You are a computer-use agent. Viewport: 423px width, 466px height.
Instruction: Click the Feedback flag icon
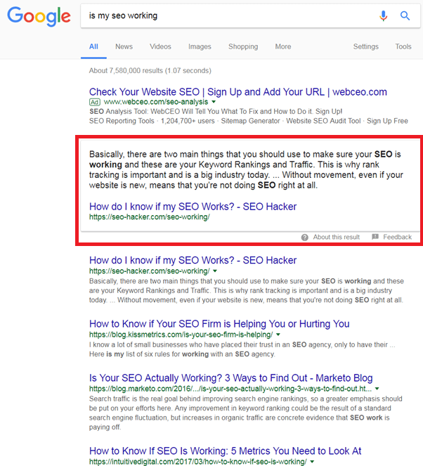(375, 237)
